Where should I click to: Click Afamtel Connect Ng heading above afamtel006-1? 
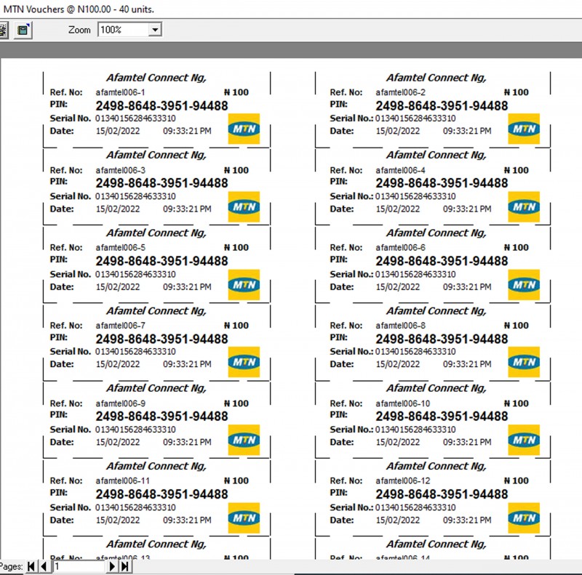point(156,78)
